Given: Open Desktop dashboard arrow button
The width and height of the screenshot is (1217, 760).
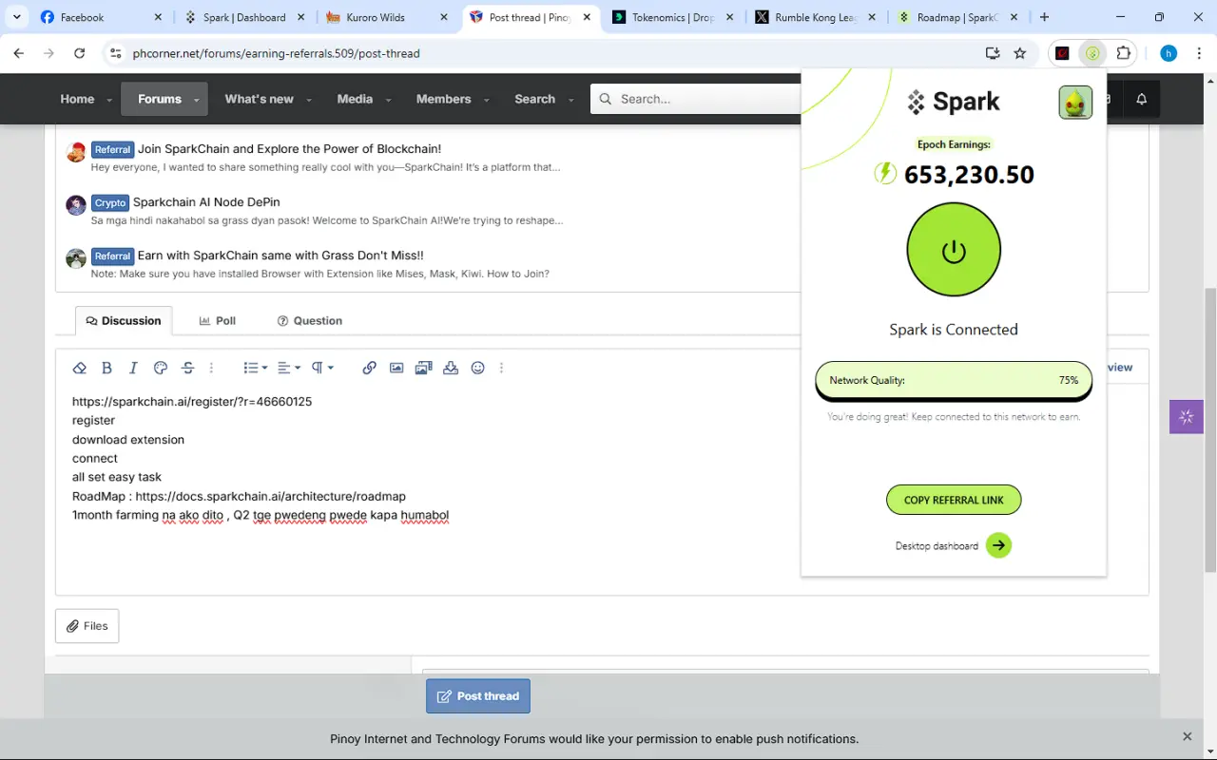Looking at the screenshot, I should (998, 545).
